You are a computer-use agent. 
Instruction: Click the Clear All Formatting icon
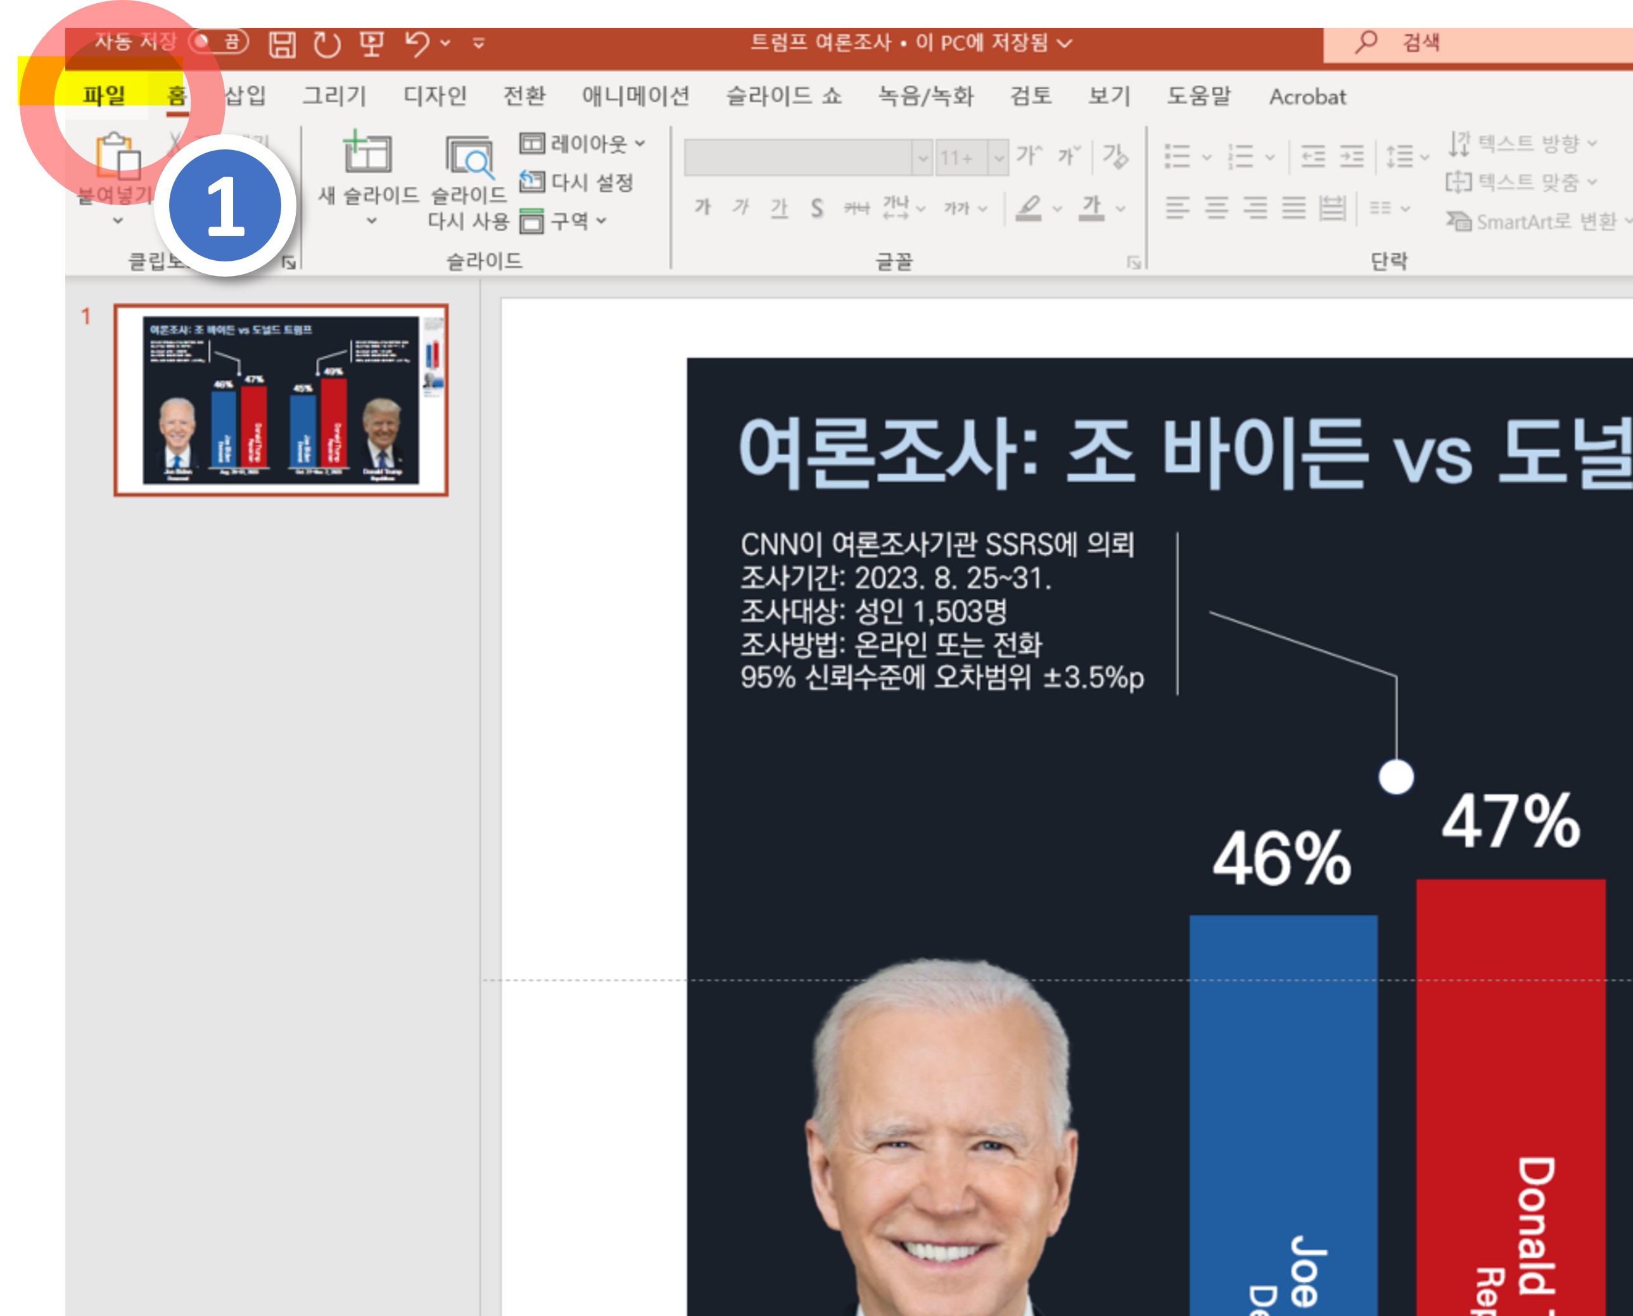pos(1115,157)
